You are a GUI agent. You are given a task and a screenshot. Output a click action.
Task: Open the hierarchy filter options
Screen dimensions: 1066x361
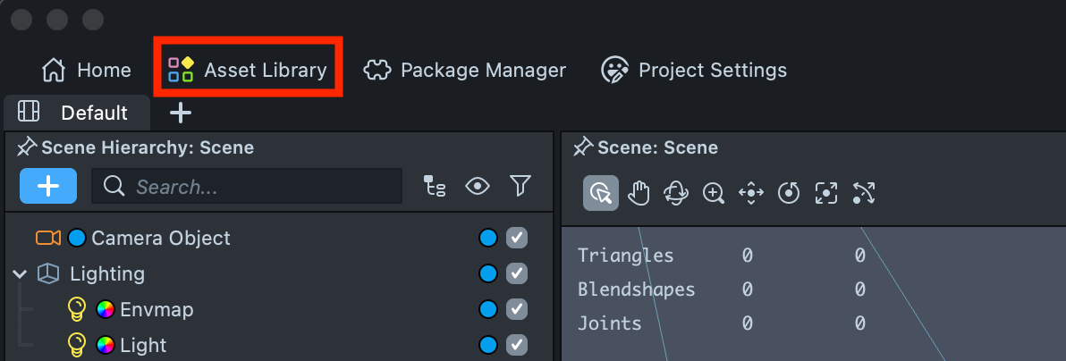pyautogui.click(x=520, y=186)
